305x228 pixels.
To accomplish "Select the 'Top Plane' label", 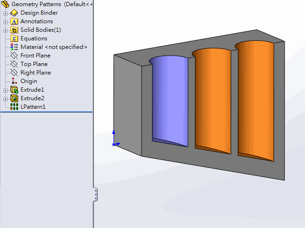I will tap(34, 64).
